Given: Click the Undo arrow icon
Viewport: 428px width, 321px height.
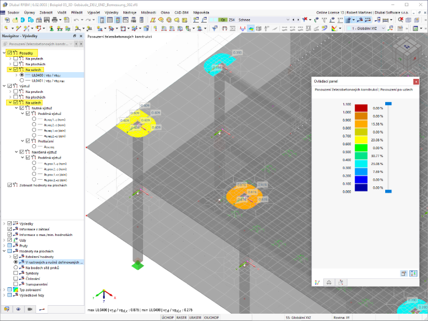Looking at the screenshot, I should [76, 20].
